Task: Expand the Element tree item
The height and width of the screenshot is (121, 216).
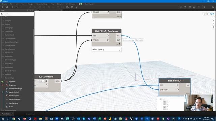Action: (x=8, y=74)
